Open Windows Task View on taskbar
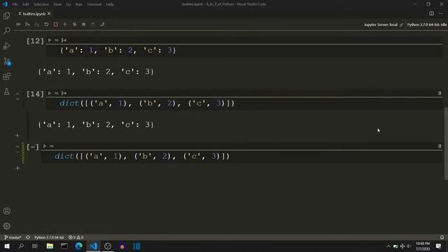 35,246
